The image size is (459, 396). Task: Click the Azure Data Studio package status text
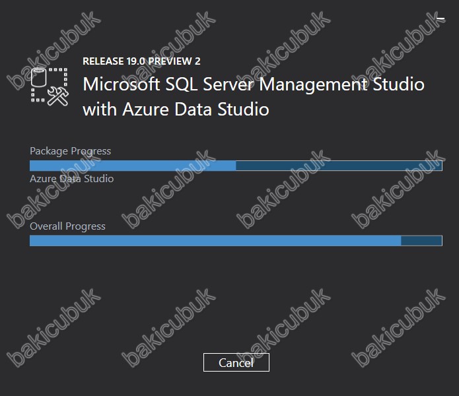click(72, 179)
